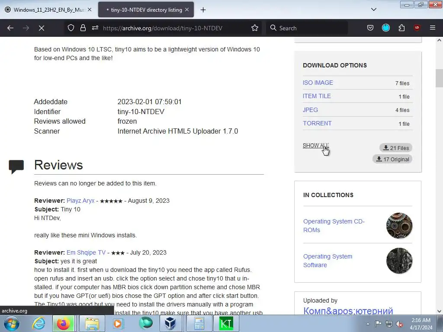
Task: Click the page vertical scrollbar thumb
Action: point(439,78)
